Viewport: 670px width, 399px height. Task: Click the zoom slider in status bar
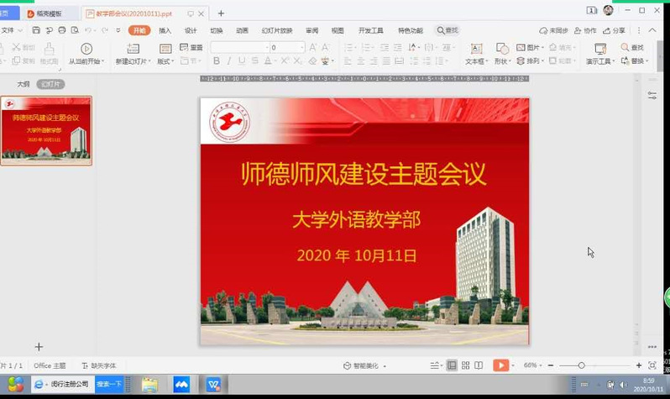(x=581, y=365)
